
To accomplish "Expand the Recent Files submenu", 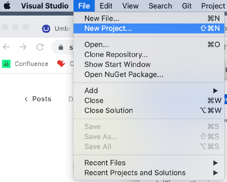I will pos(149,163).
